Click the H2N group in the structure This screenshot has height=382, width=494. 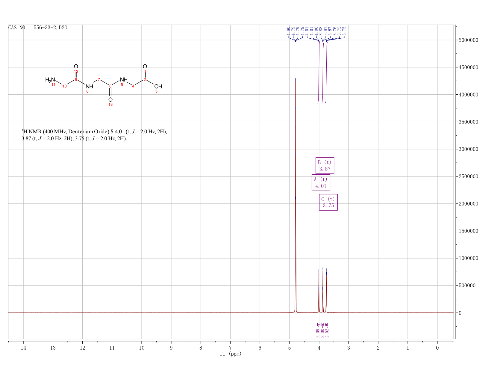tap(50, 80)
